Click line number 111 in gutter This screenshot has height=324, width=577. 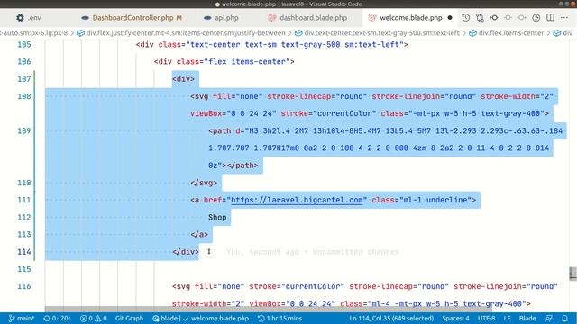coord(24,200)
